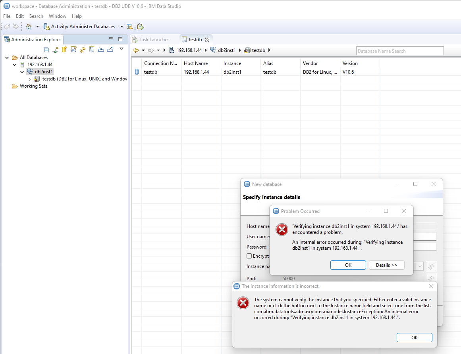Select blue database icon in testdb row

click(x=137, y=72)
